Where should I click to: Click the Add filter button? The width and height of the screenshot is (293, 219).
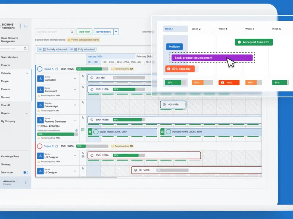click(x=85, y=32)
